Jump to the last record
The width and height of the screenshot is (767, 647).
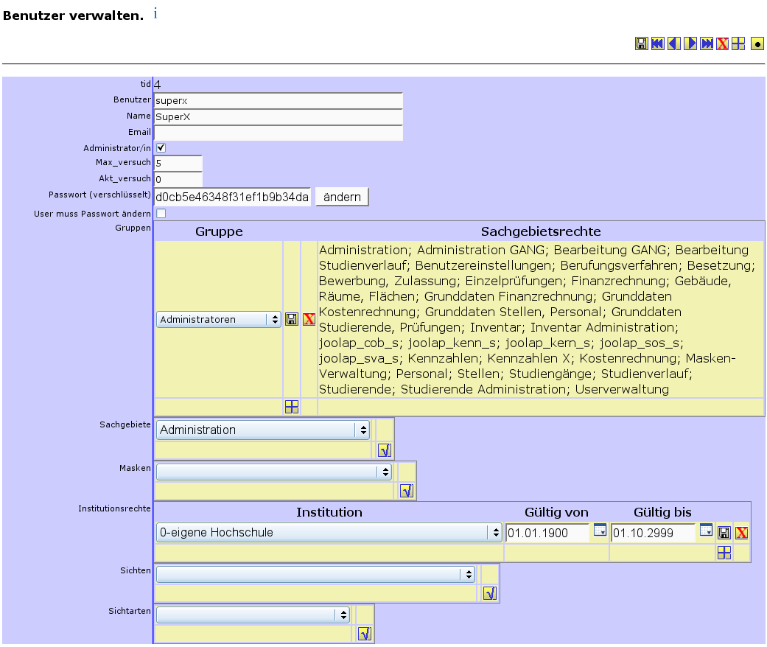(x=707, y=44)
